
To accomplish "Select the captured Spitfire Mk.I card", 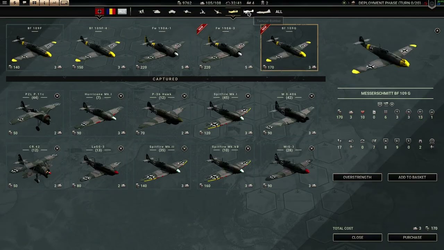I will 225,114.
